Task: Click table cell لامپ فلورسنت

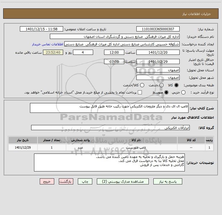Action: (136, 147)
